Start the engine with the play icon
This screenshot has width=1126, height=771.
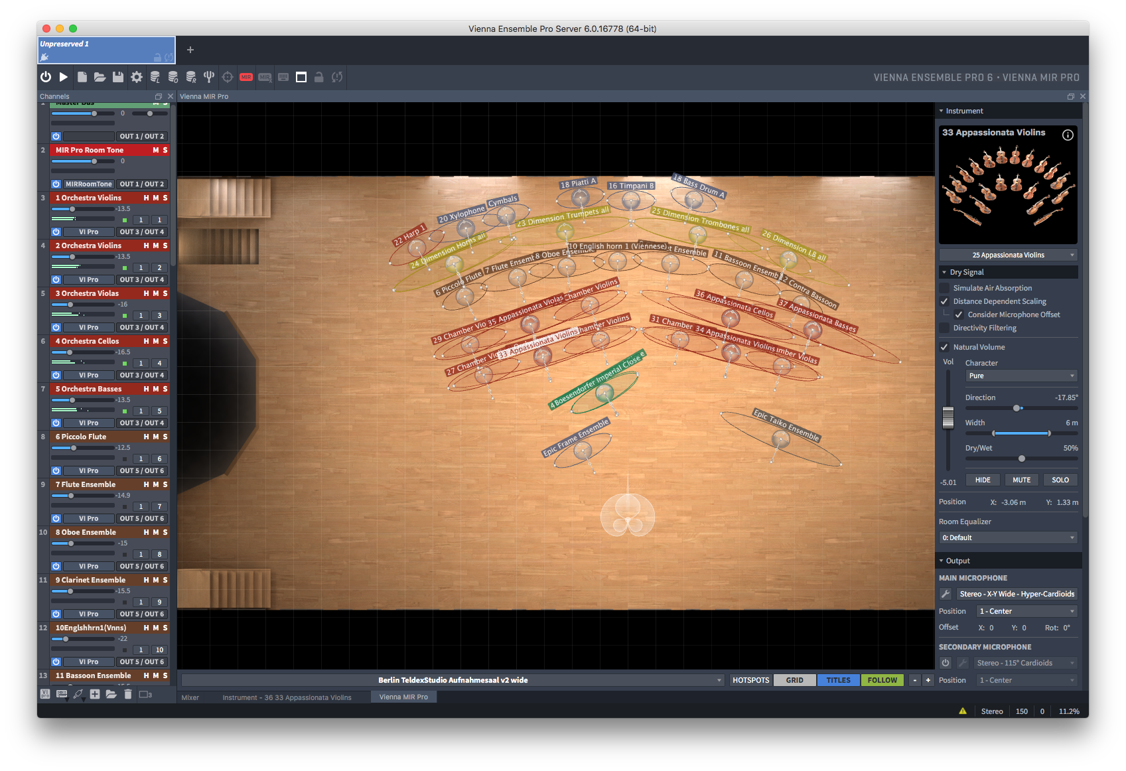click(x=64, y=77)
